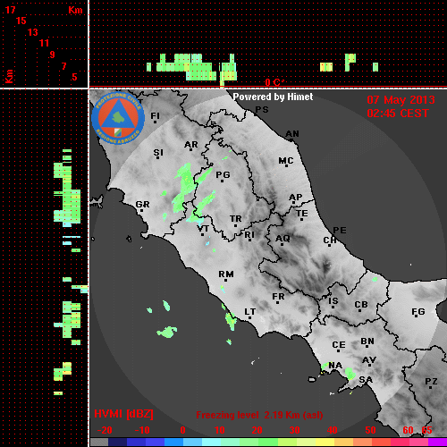Click the '11' km altitude label
This screenshot has width=447, height=447.
click(44, 43)
